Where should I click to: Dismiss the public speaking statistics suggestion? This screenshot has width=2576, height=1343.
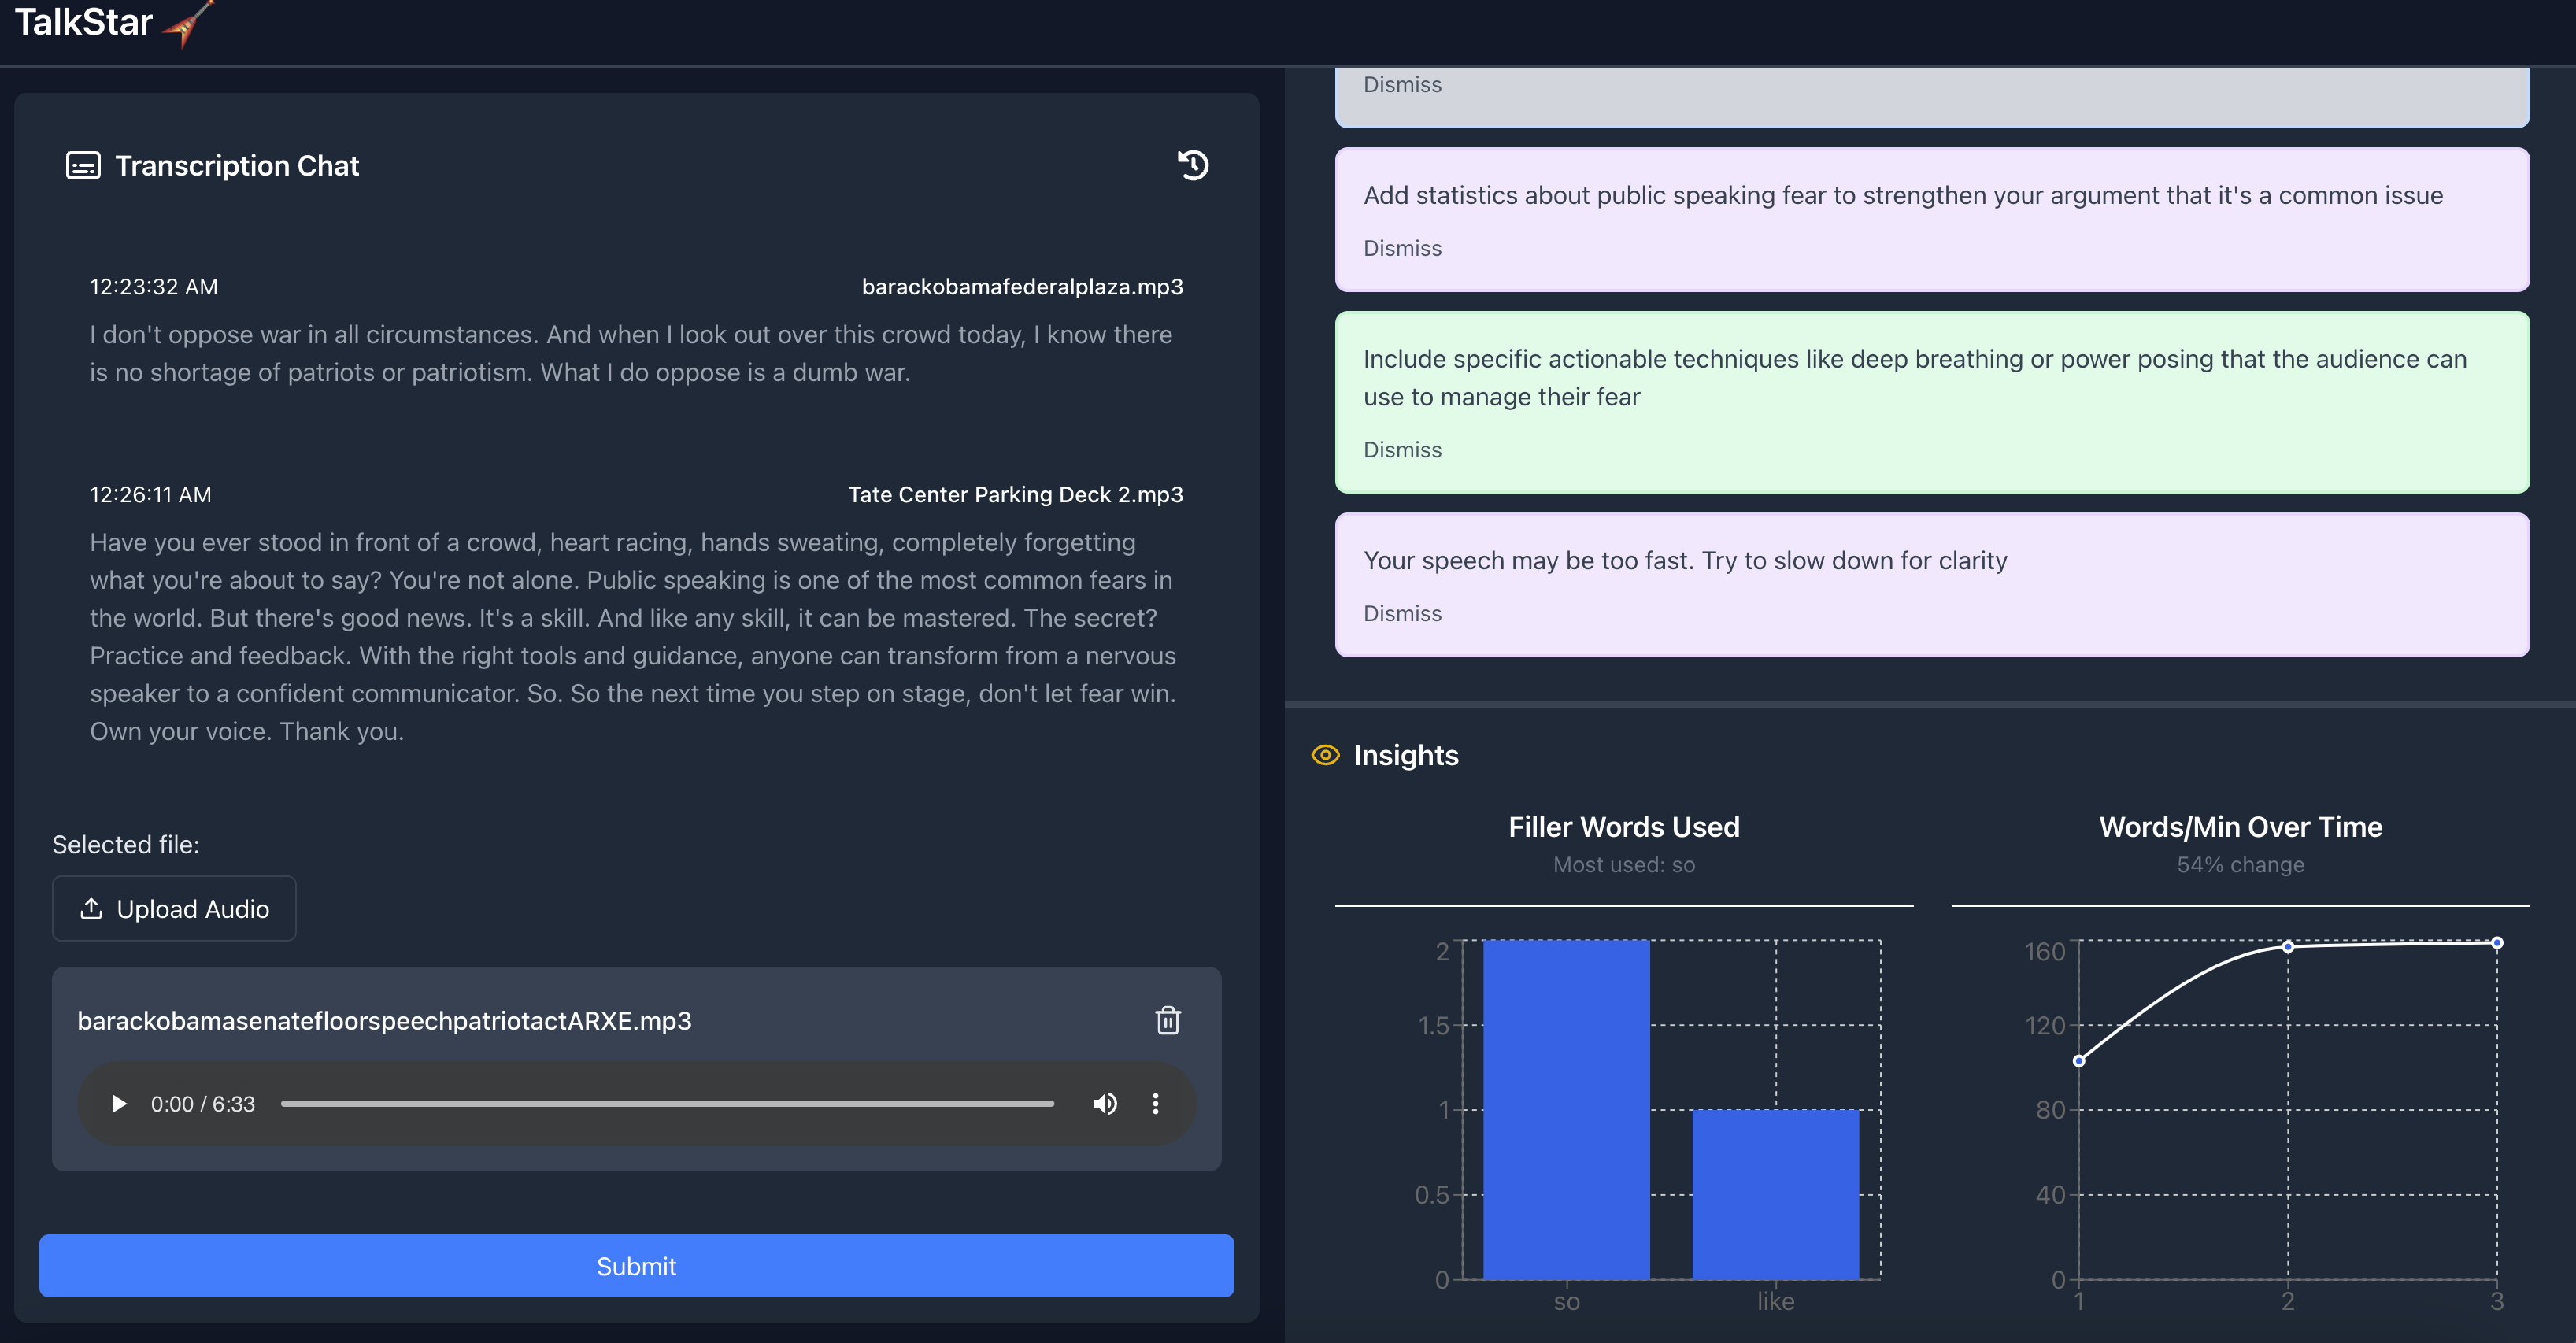pyautogui.click(x=1402, y=248)
